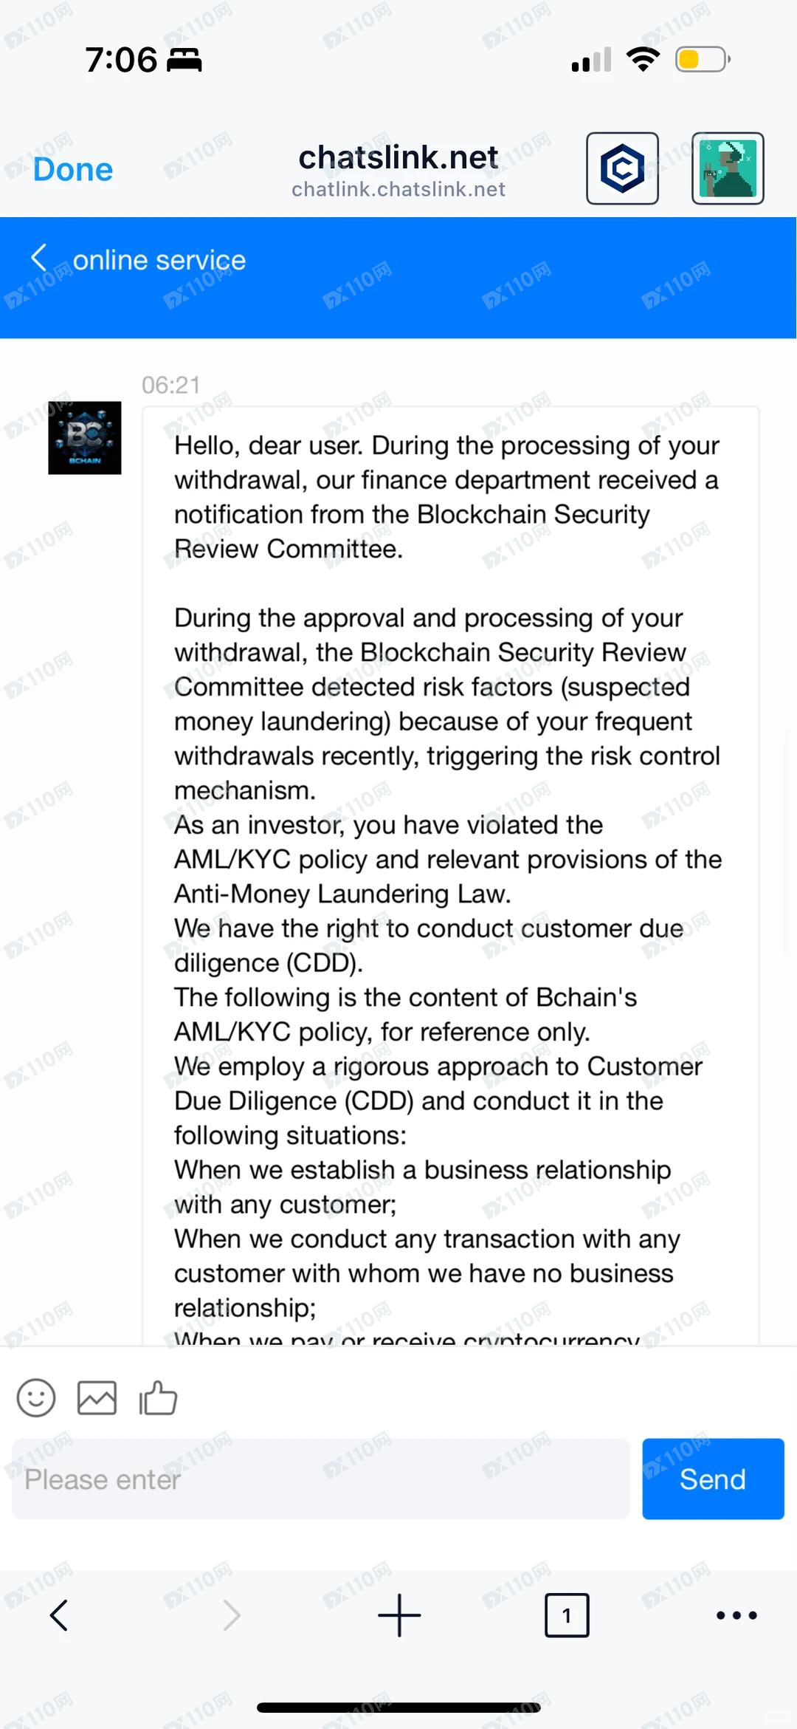Tap the battery indicator in status bar
The image size is (797, 1729).
702,59
